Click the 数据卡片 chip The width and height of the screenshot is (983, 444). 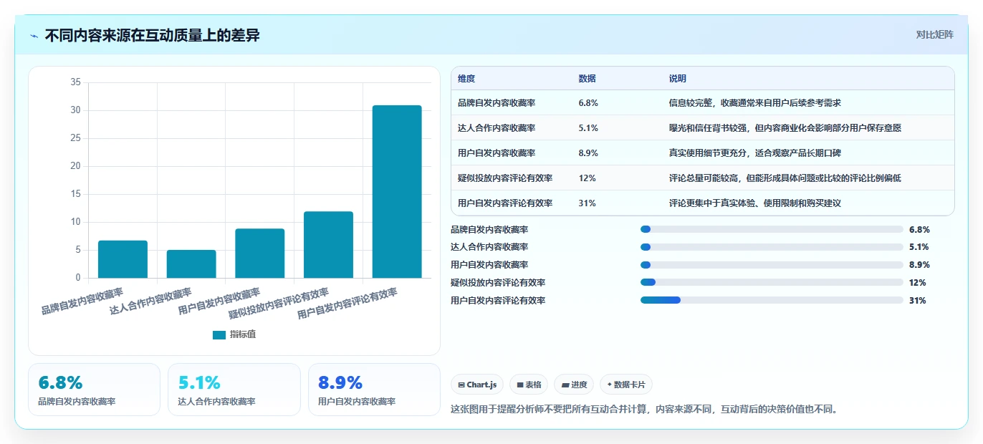click(626, 385)
